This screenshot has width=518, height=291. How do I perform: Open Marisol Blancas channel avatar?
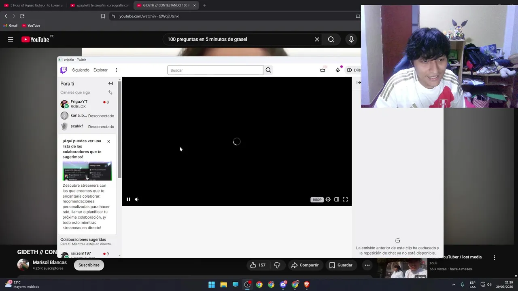[x=23, y=265]
